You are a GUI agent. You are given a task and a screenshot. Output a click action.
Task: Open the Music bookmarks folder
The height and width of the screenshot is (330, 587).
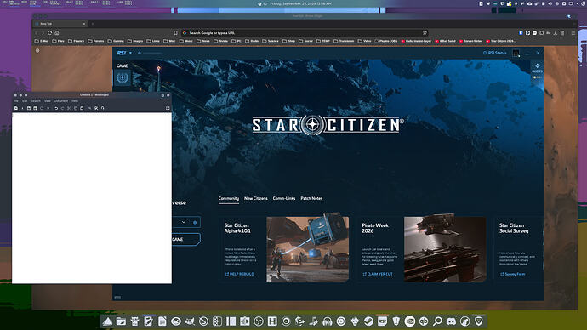[186, 41]
